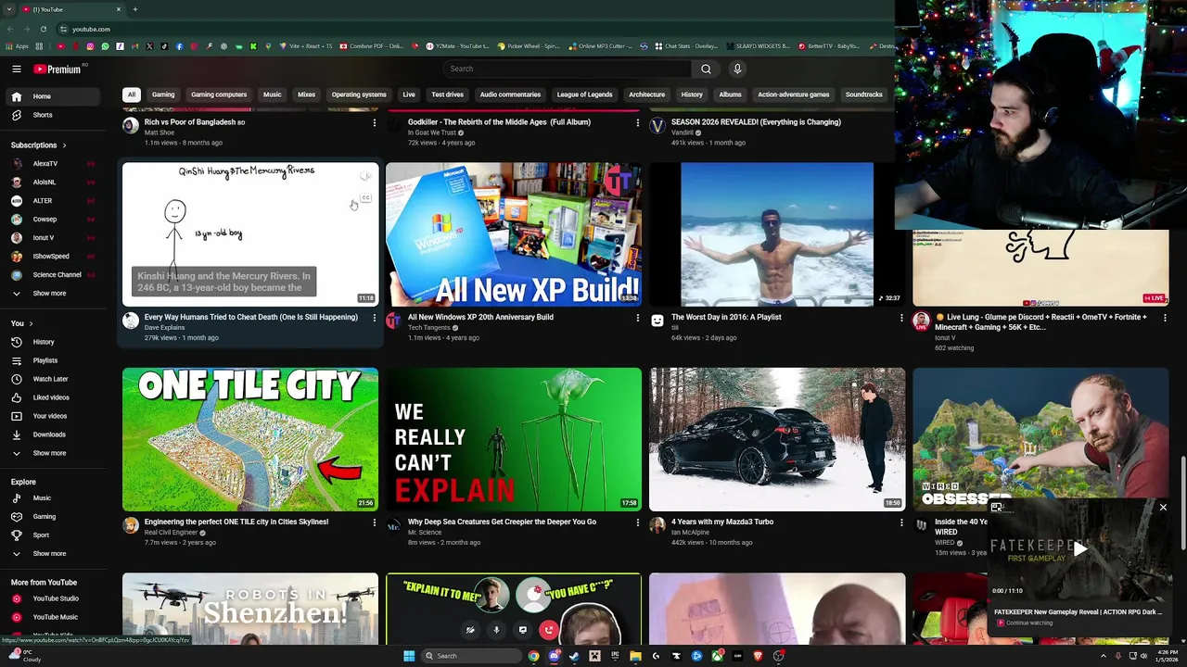This screenshot has width=1187, height=667.
Task: Open File Explorer from the taskbar
Action: point(635,656)
